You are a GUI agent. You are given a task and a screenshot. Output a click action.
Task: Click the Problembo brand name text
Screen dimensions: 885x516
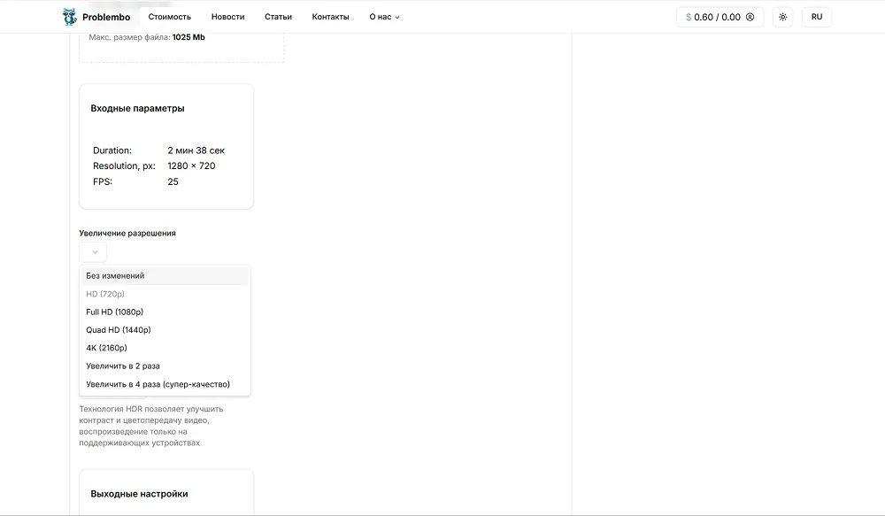(105, 17)
